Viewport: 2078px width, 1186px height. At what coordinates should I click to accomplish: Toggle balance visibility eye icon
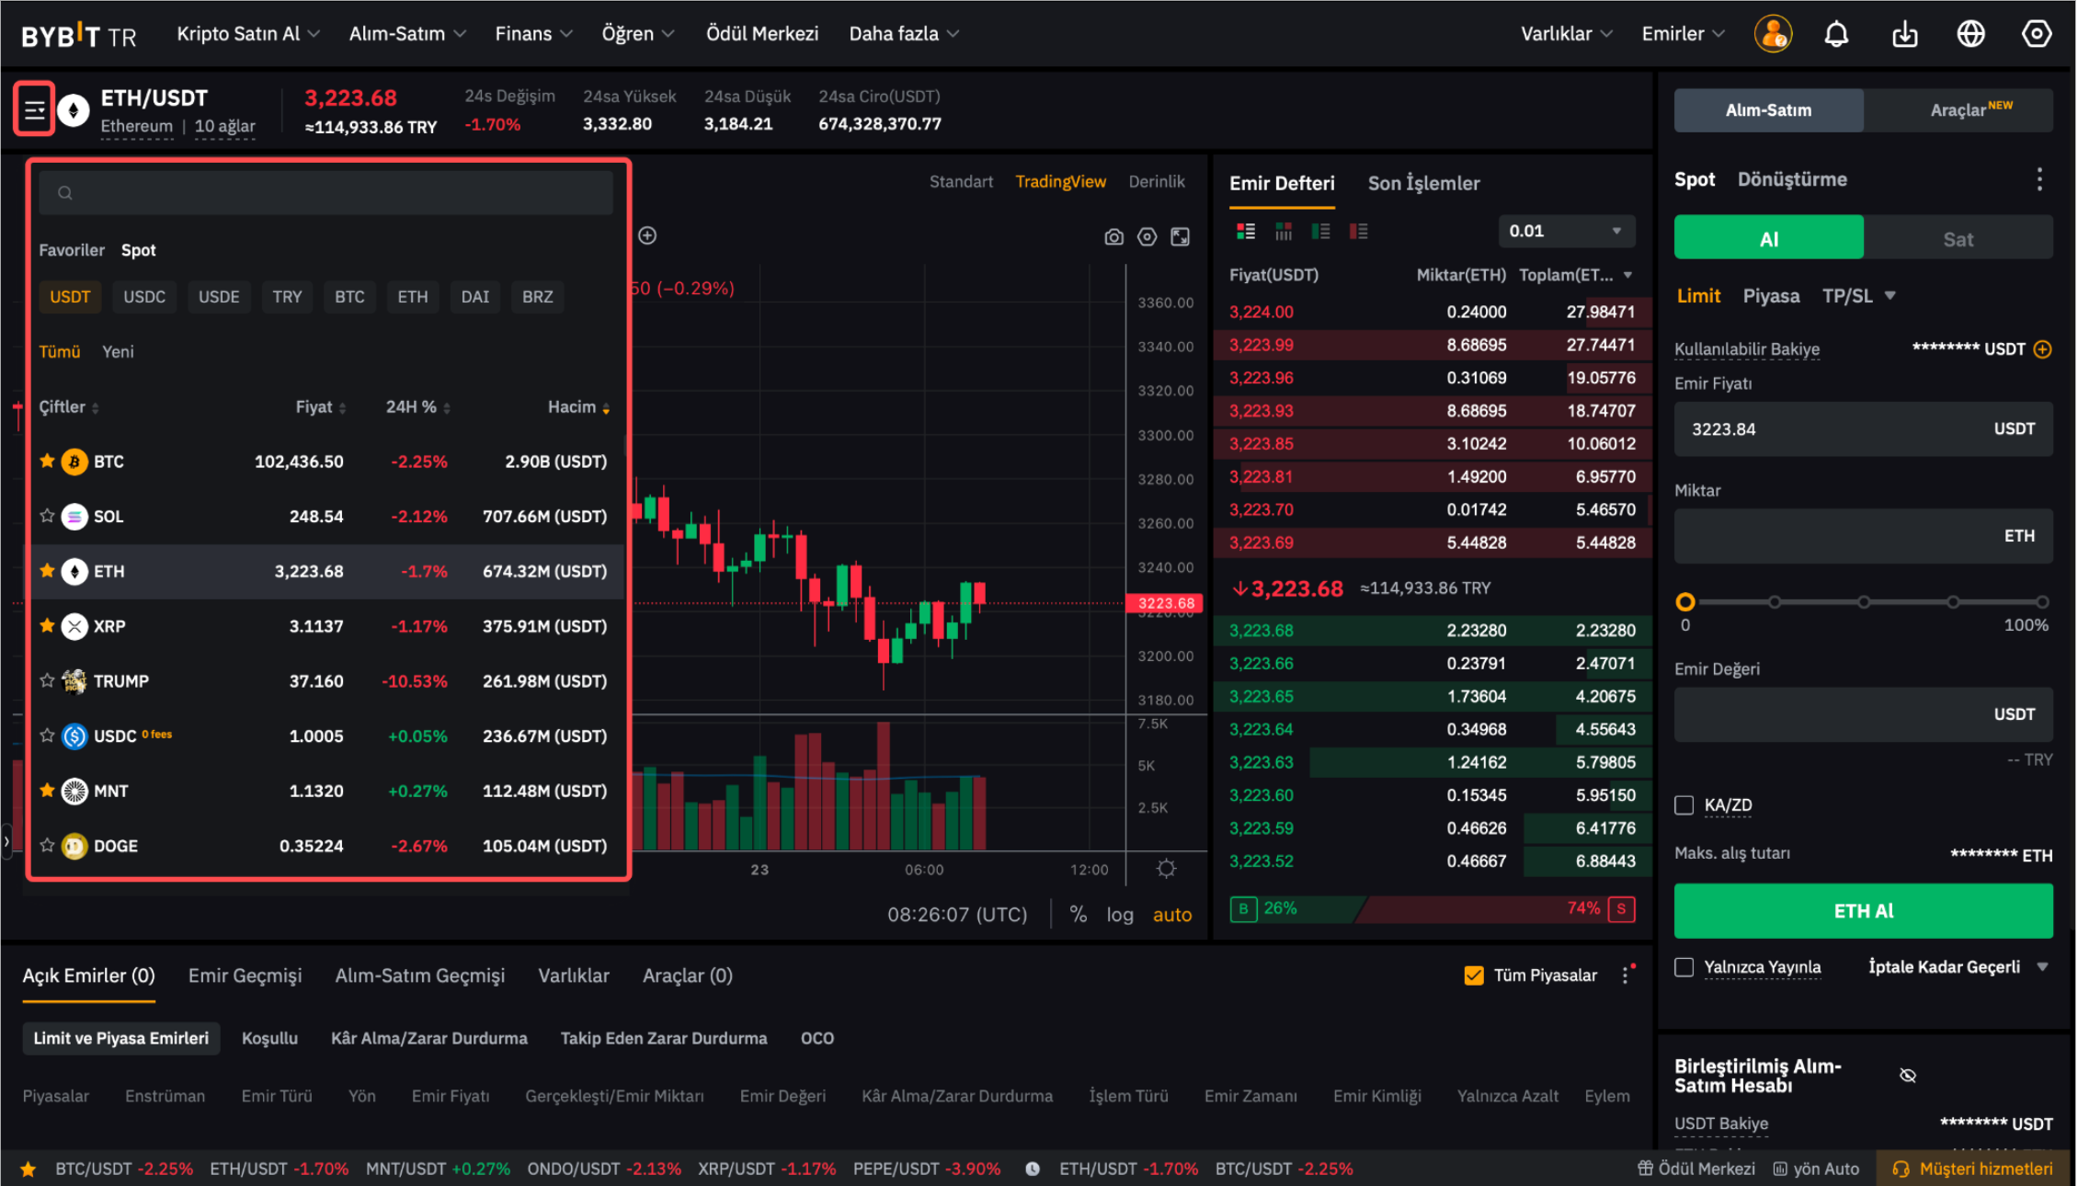(x=1908, y=1076)
